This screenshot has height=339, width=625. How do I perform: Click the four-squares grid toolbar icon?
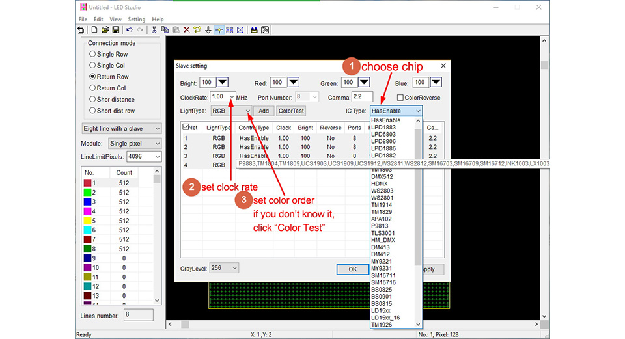230,30
